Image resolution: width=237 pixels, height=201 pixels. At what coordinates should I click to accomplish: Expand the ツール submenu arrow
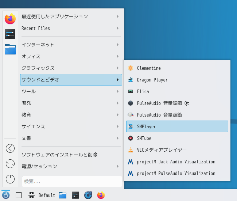click(x=118, y=91)
